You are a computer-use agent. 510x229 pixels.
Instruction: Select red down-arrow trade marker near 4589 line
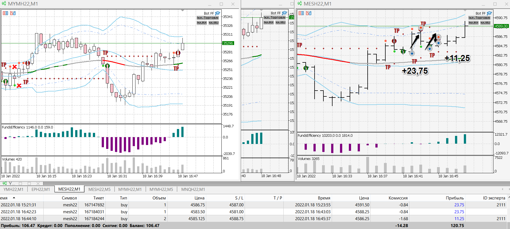coord(421,28)
